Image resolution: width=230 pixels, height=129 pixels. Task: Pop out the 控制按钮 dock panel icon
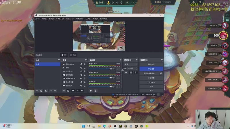click(162, 60)
